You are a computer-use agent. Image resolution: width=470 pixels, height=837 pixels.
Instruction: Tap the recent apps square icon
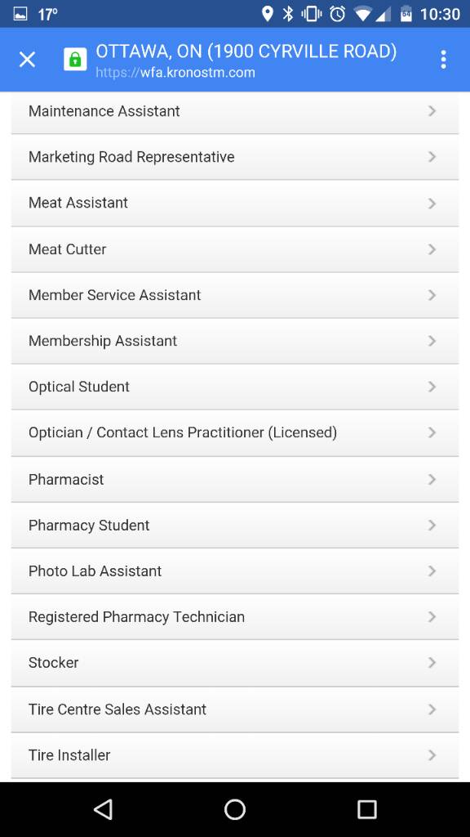(x=366, y=809)
